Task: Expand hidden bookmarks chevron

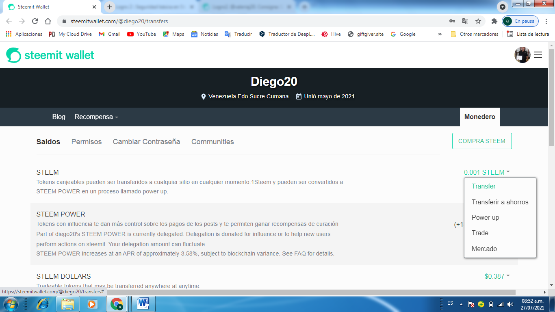Action: point(440,34)
